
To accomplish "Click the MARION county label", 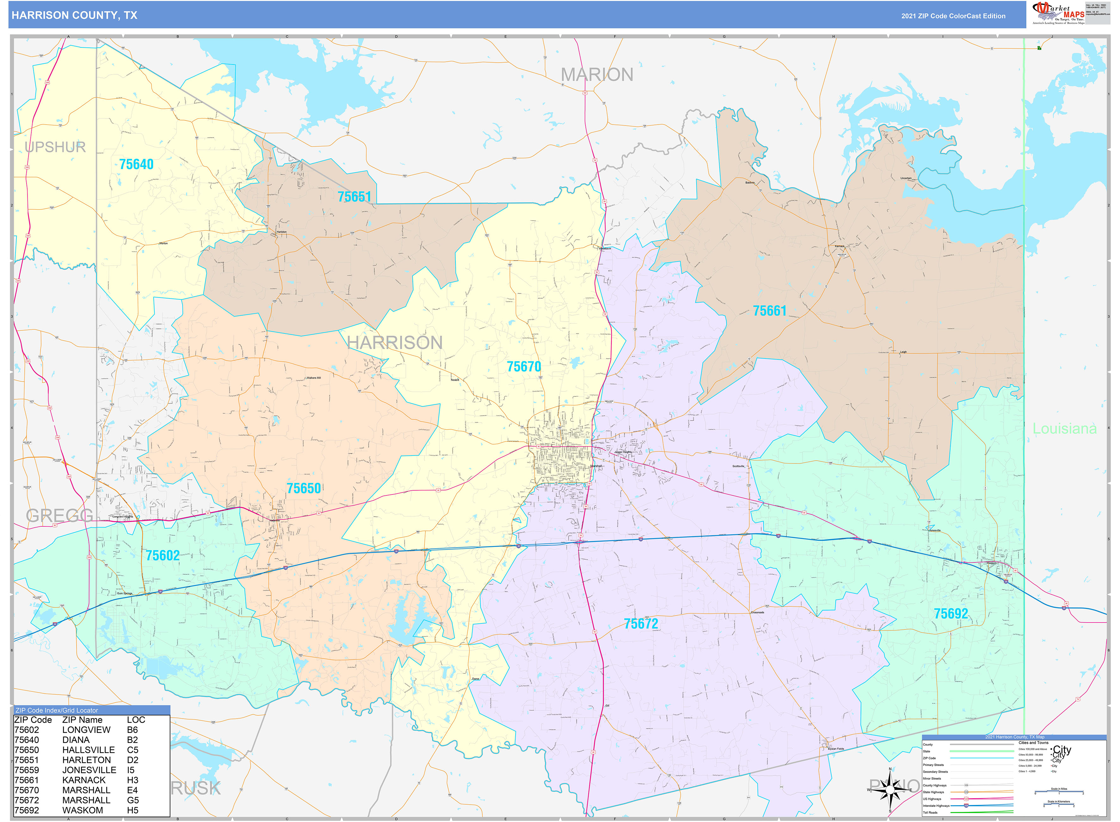I will 597,75.
